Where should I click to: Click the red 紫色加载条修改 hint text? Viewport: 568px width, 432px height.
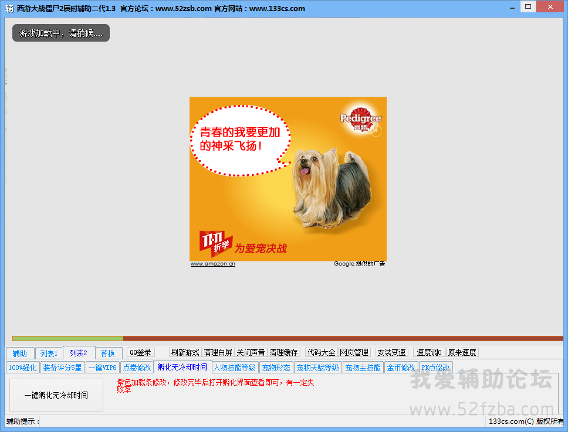tap(215, 386)
